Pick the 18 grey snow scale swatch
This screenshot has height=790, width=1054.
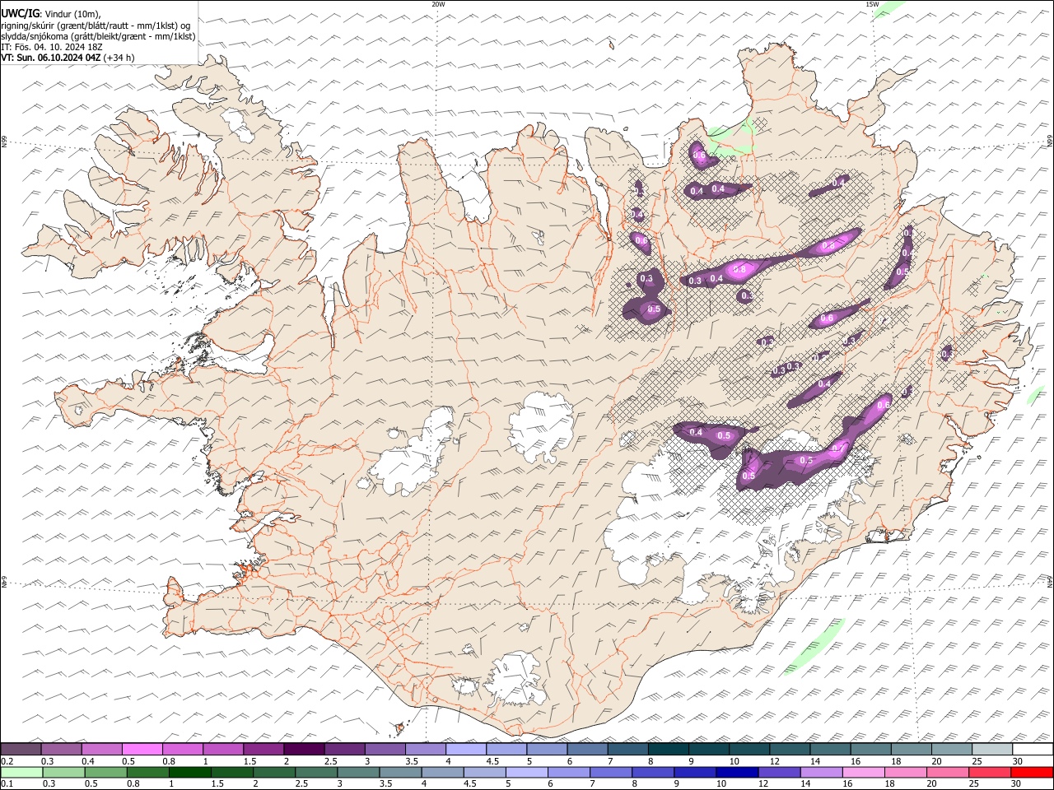tap(911, 750)
